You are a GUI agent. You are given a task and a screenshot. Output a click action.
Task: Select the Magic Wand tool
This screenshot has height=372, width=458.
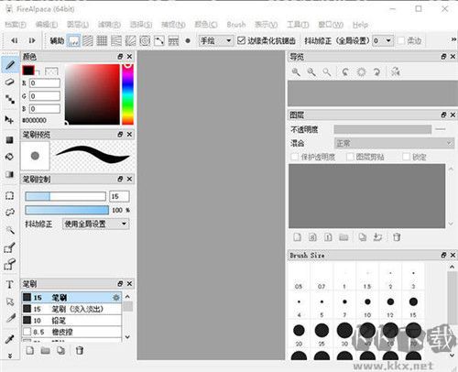[10, 230]
